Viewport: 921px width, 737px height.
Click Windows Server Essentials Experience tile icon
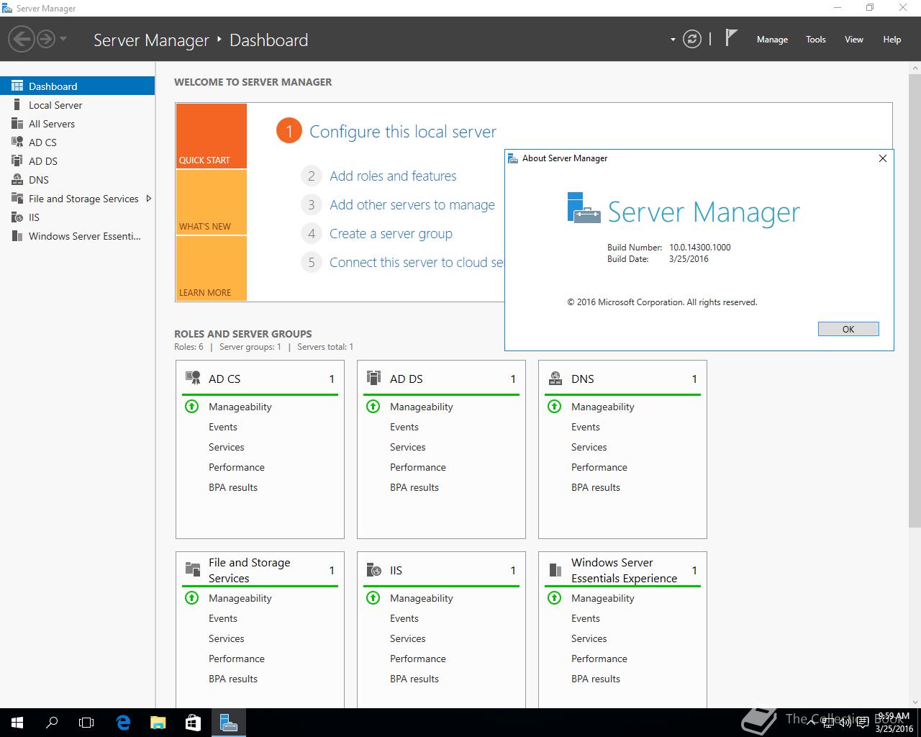[x=555, y=570]
